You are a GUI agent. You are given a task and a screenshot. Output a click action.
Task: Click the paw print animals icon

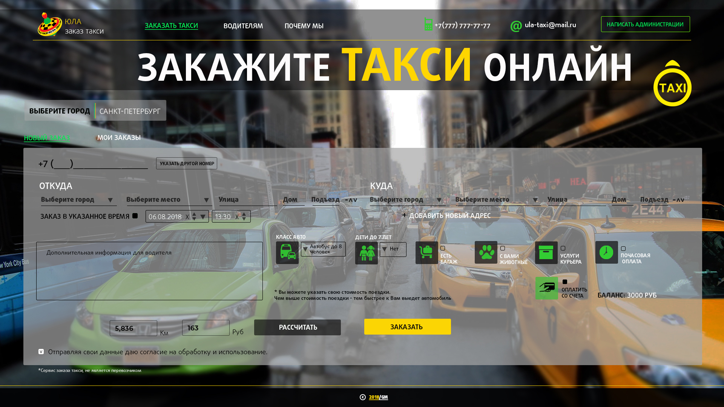(x=486, y=252)
